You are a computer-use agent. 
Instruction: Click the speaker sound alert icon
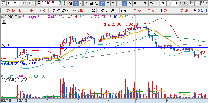coord(30,3)
